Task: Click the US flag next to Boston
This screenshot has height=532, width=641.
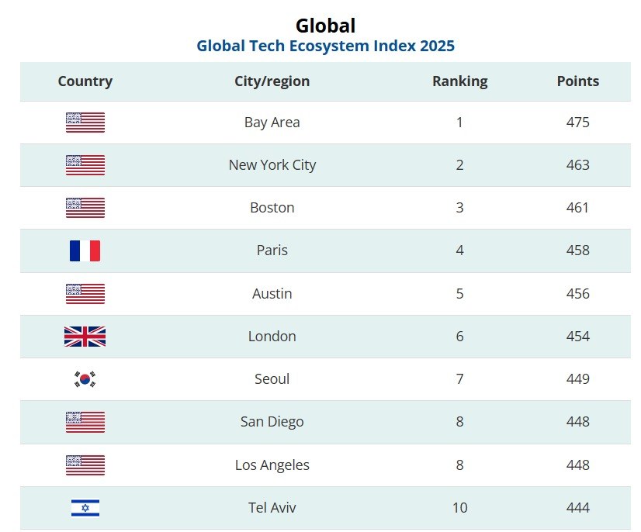Action: (85, 208)
